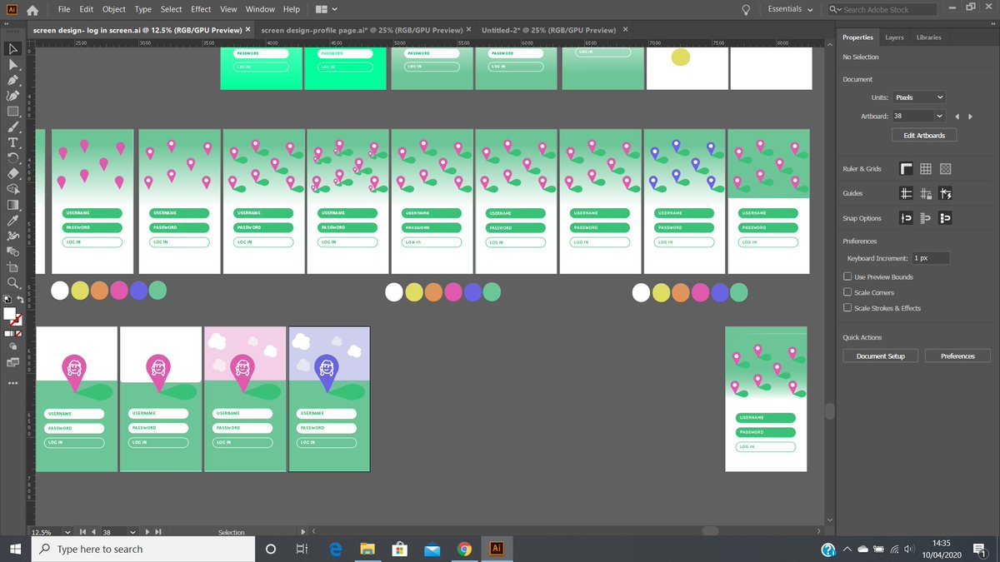The image size is (1000, 562).
Task: Click the Windows Start button
Action: (x=15, y=549)
